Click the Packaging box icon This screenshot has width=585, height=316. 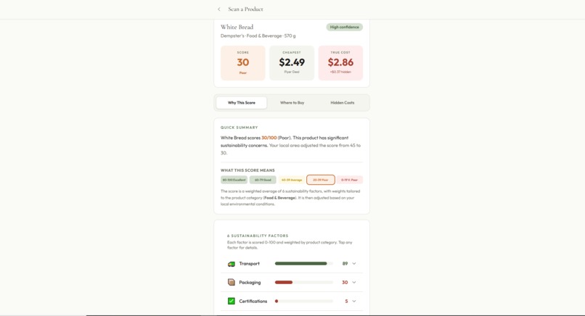232,282
